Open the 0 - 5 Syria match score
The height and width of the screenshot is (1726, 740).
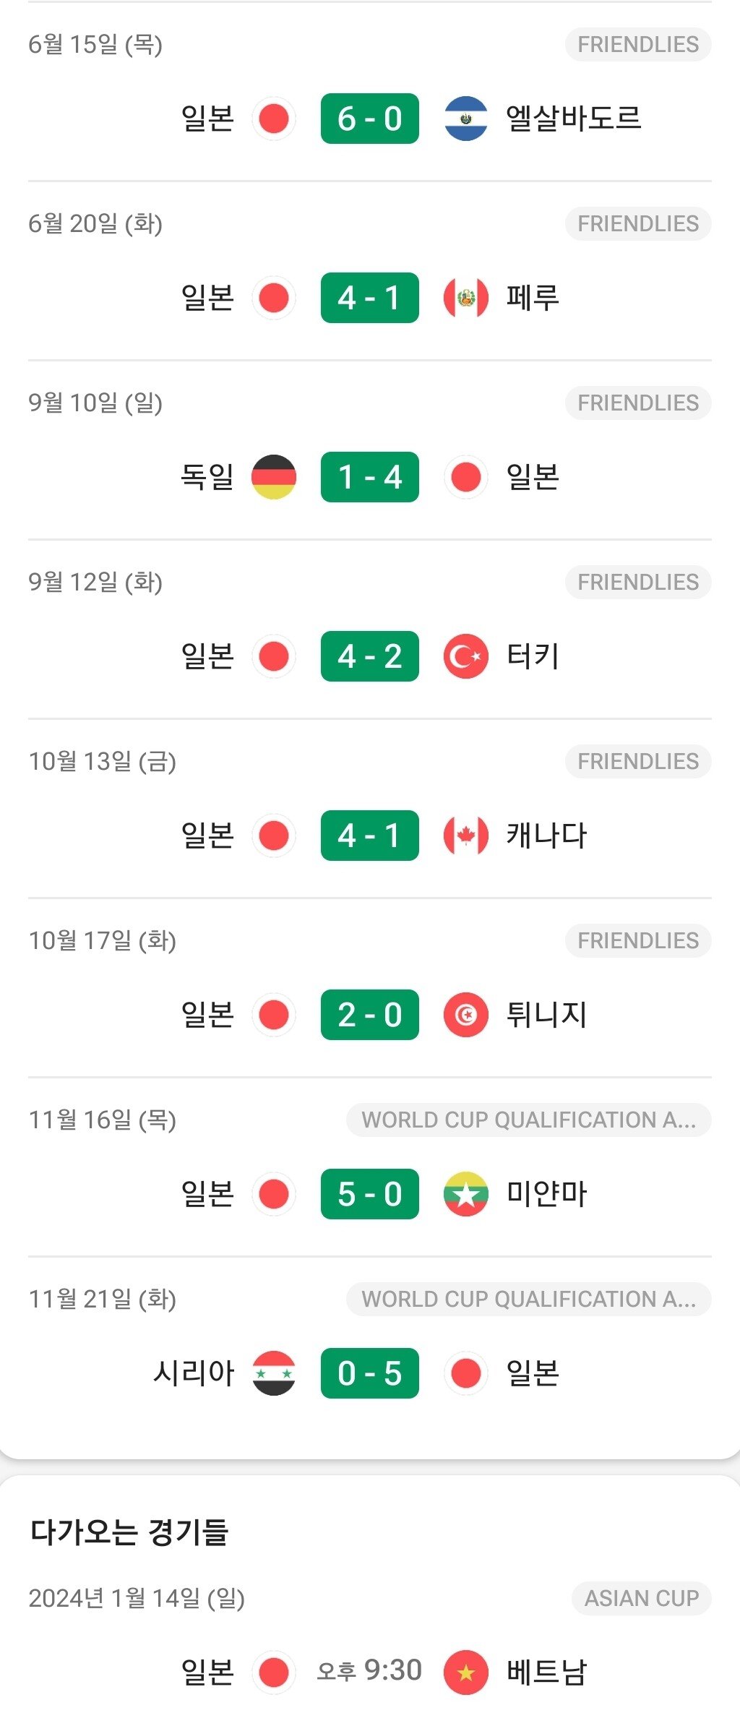(370, 1373)
